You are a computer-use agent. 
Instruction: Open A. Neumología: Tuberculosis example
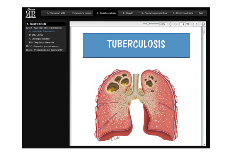[x=42, y=31]
